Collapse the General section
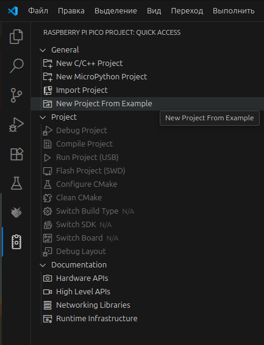Screen dimensions: 264x345 [43, 50]
